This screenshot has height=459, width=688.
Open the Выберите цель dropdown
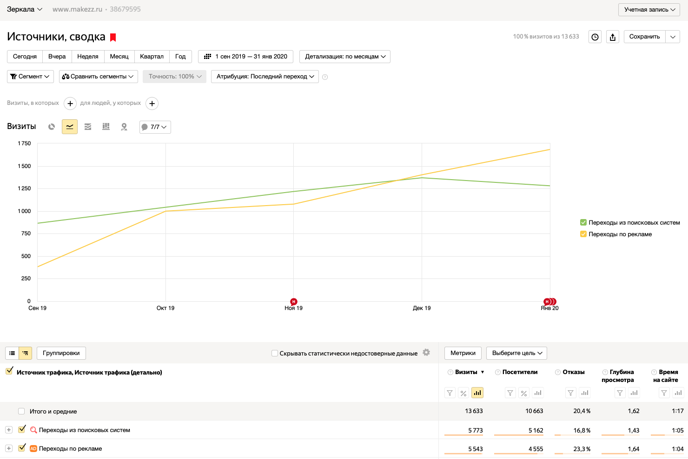(x=516, y=353)
